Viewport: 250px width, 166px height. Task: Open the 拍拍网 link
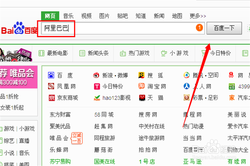pos(148,150)
